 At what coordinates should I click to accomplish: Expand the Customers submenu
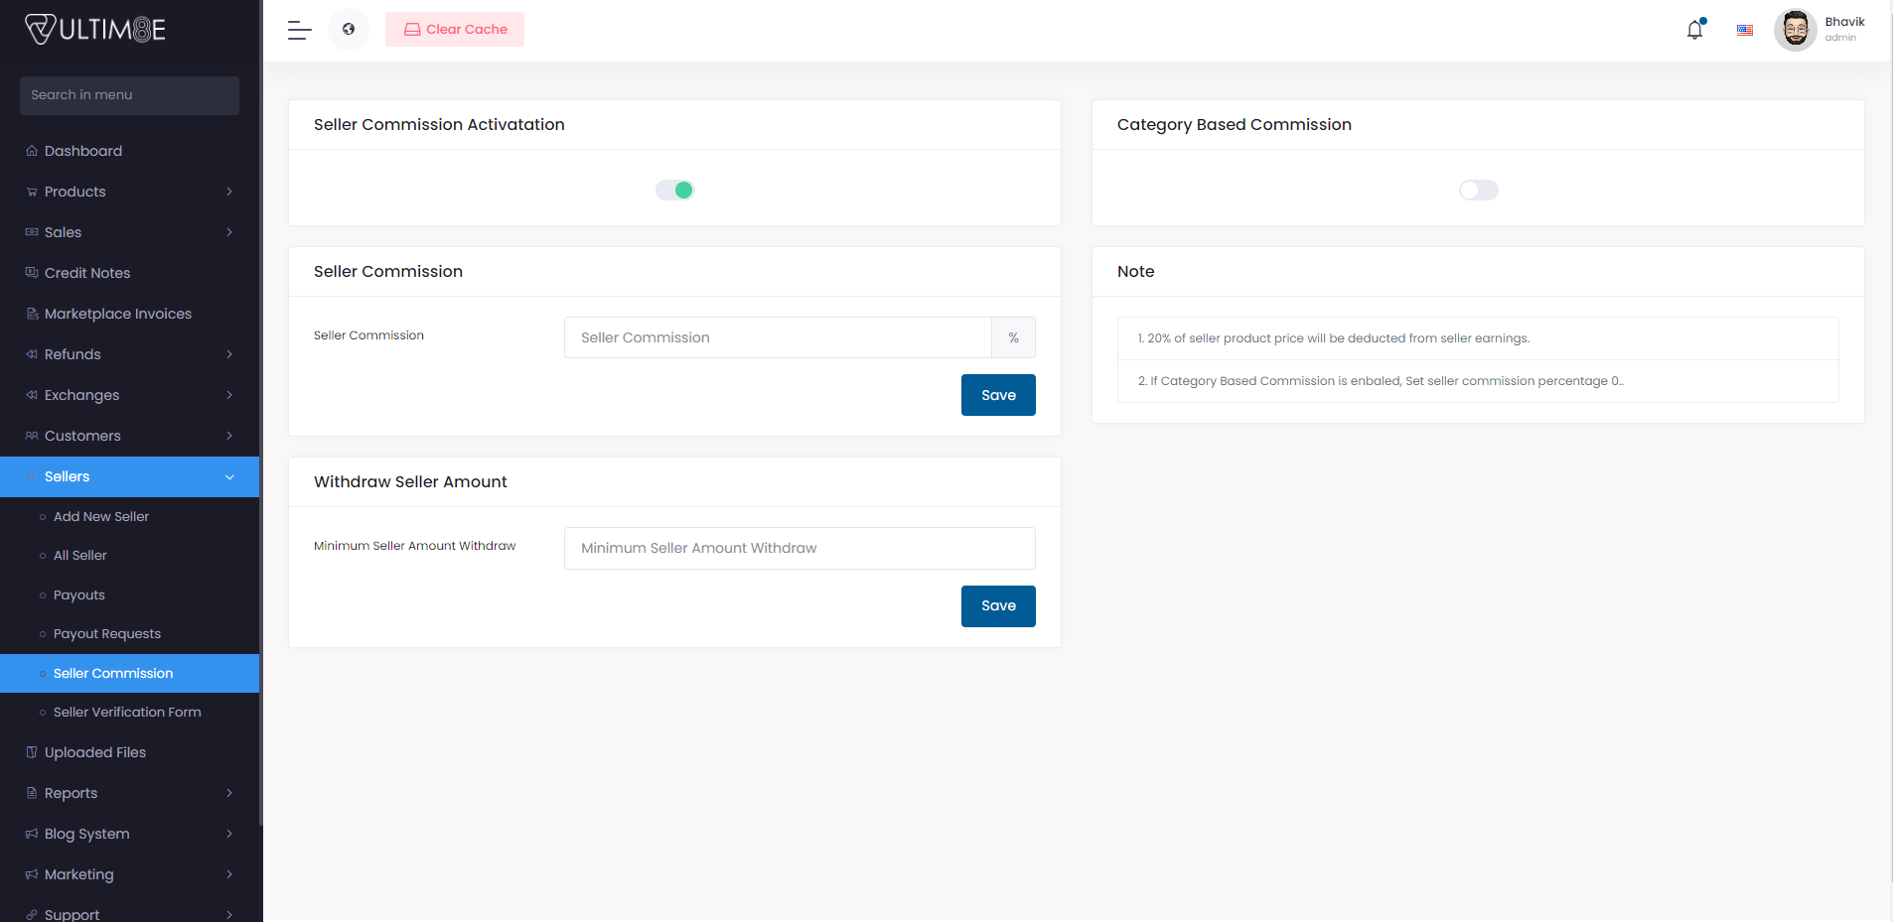(129, 436)
